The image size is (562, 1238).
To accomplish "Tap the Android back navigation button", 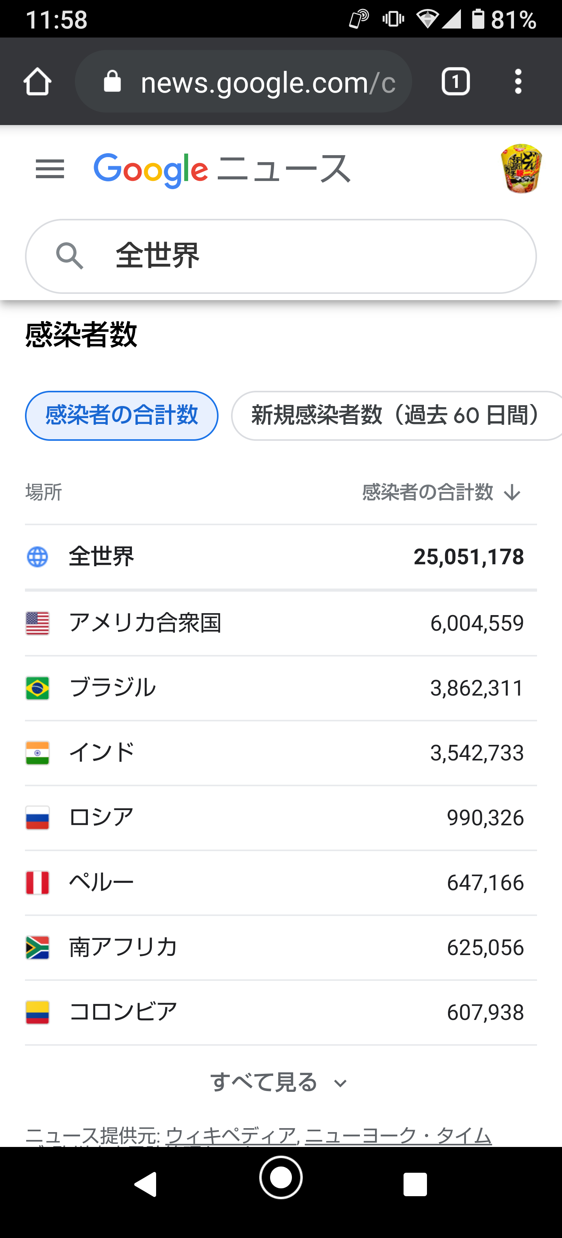I will (x=146, y=1184).
